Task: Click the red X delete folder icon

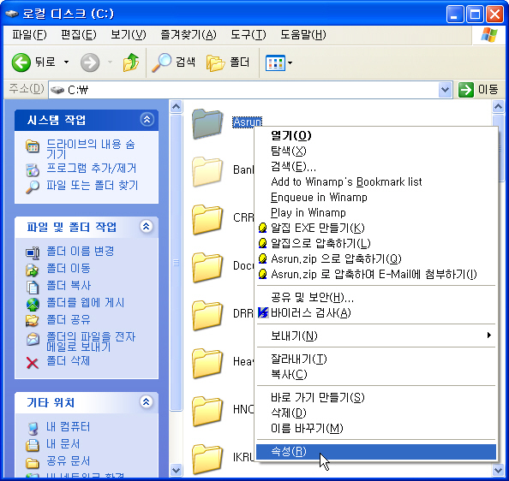Action: click(x=33, y=363)
